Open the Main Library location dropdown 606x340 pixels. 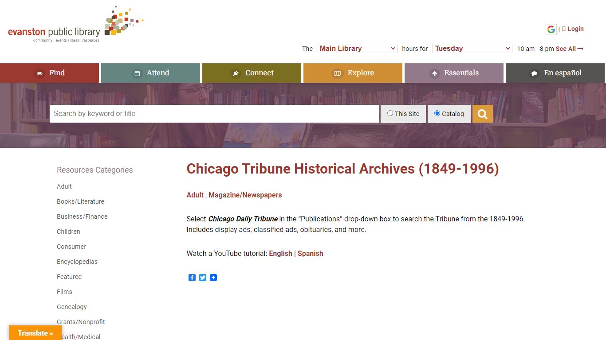pyautogui.click(x=357, y=49)
